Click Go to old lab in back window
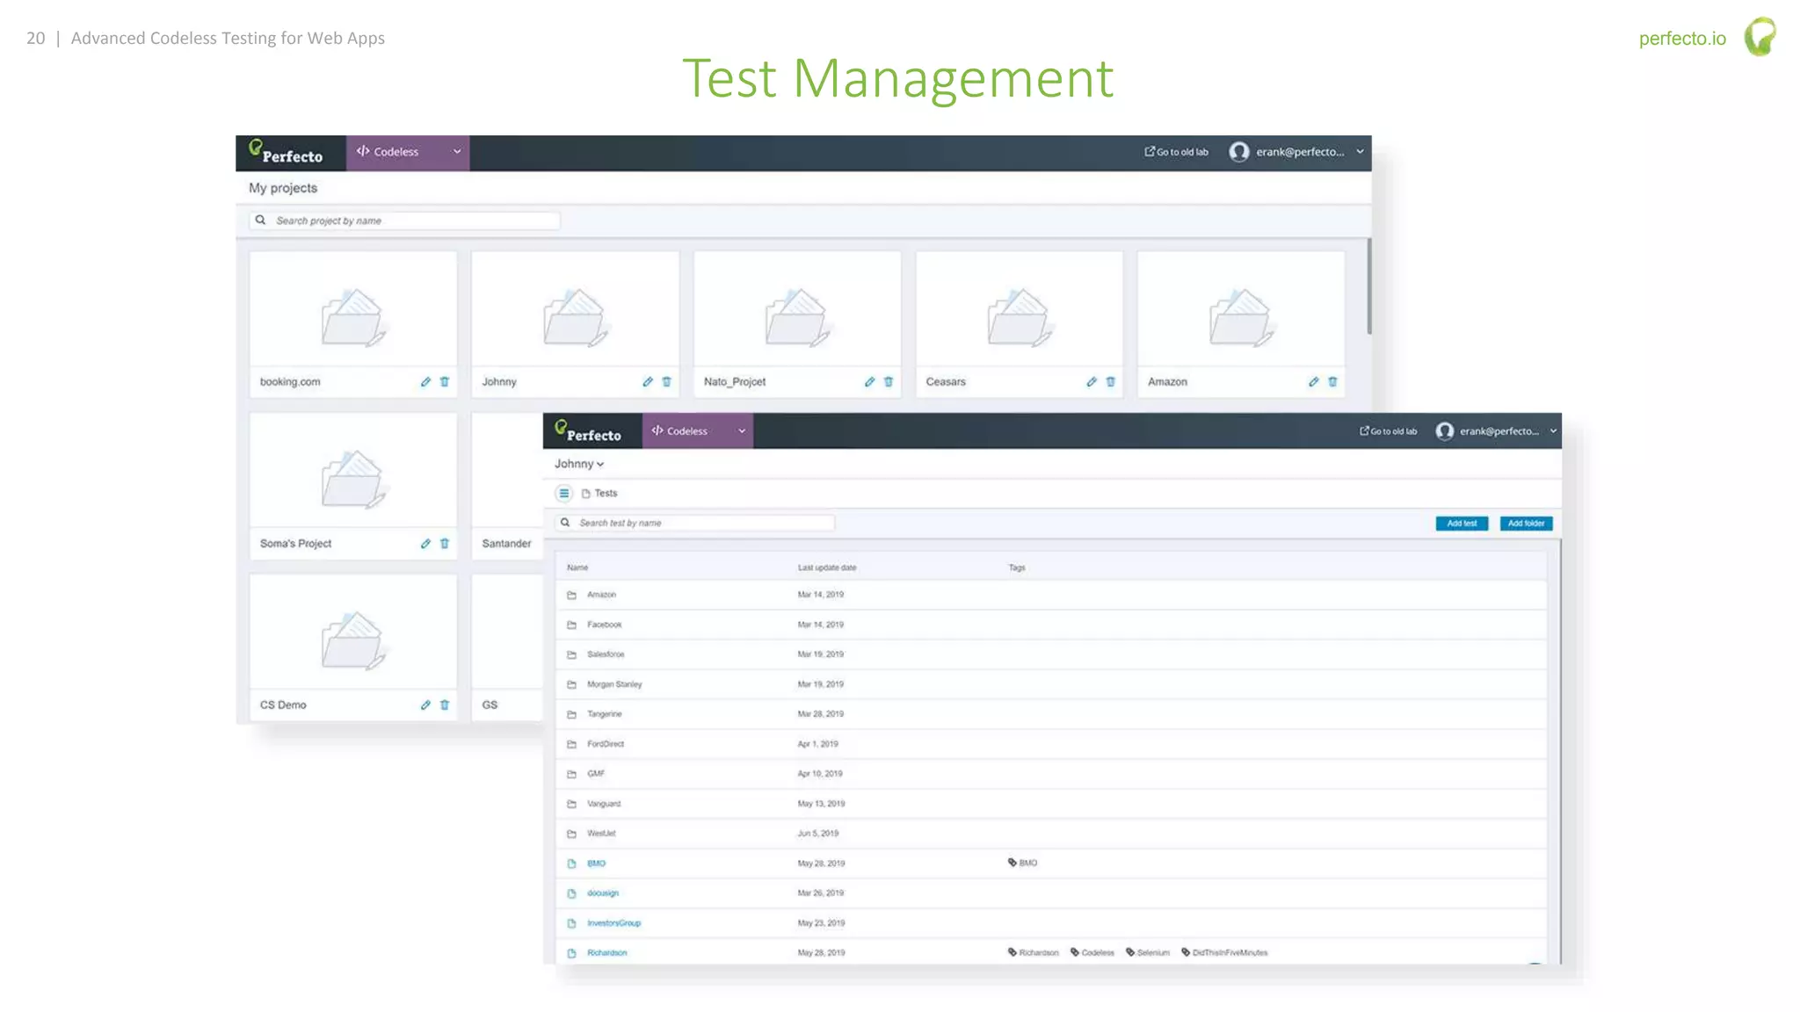The height and width of the screenshot is (1012, 1800). coord(1176,152)
